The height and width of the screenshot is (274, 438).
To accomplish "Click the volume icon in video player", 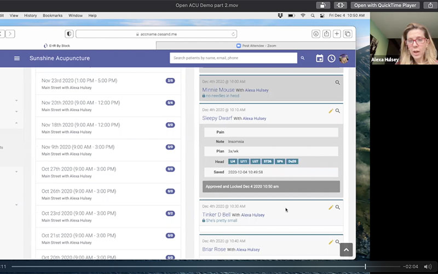I will pyautogui.click(x=428, y=266).
